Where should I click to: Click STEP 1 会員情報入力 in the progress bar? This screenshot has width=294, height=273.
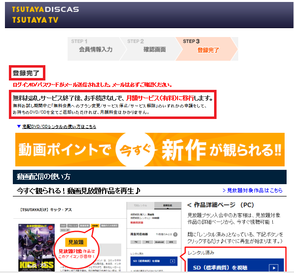(95, 49)
